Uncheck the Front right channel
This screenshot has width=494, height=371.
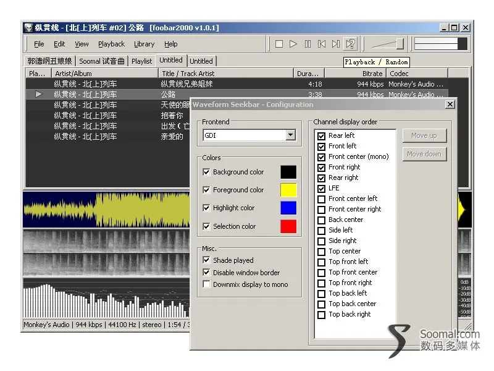(321, 168)
